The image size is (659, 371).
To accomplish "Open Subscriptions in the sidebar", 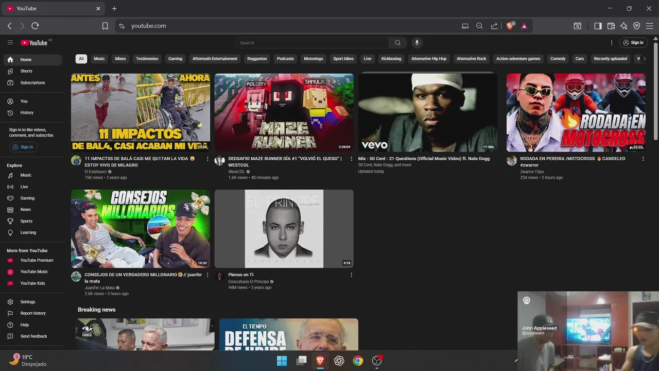I will pyautogui.click(x=32, y=82).
